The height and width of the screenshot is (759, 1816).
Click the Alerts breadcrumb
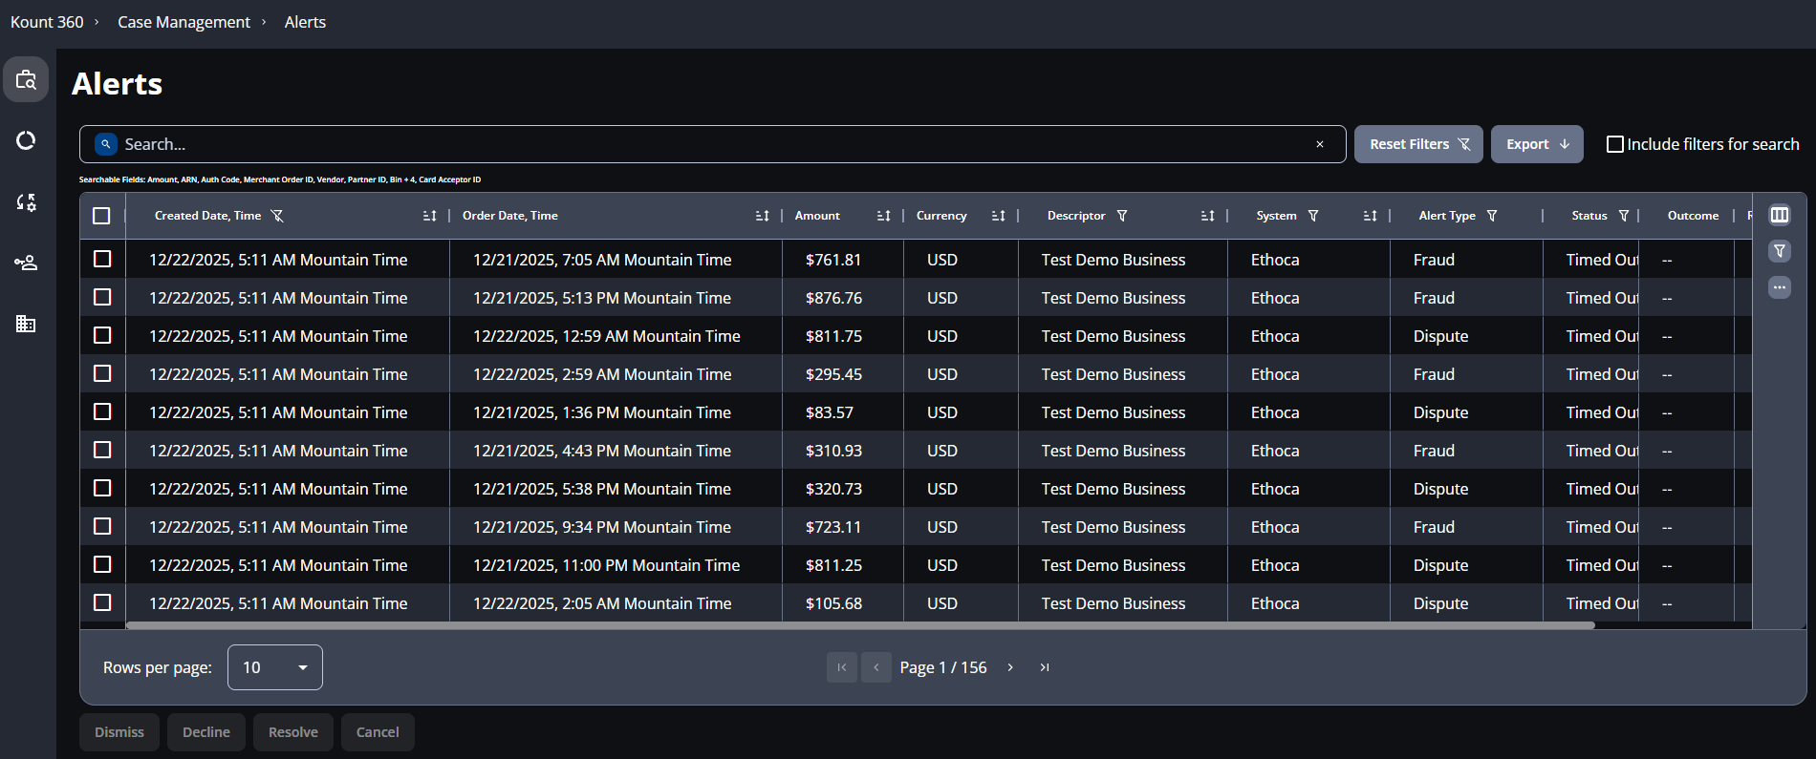(x=305, y=22)
